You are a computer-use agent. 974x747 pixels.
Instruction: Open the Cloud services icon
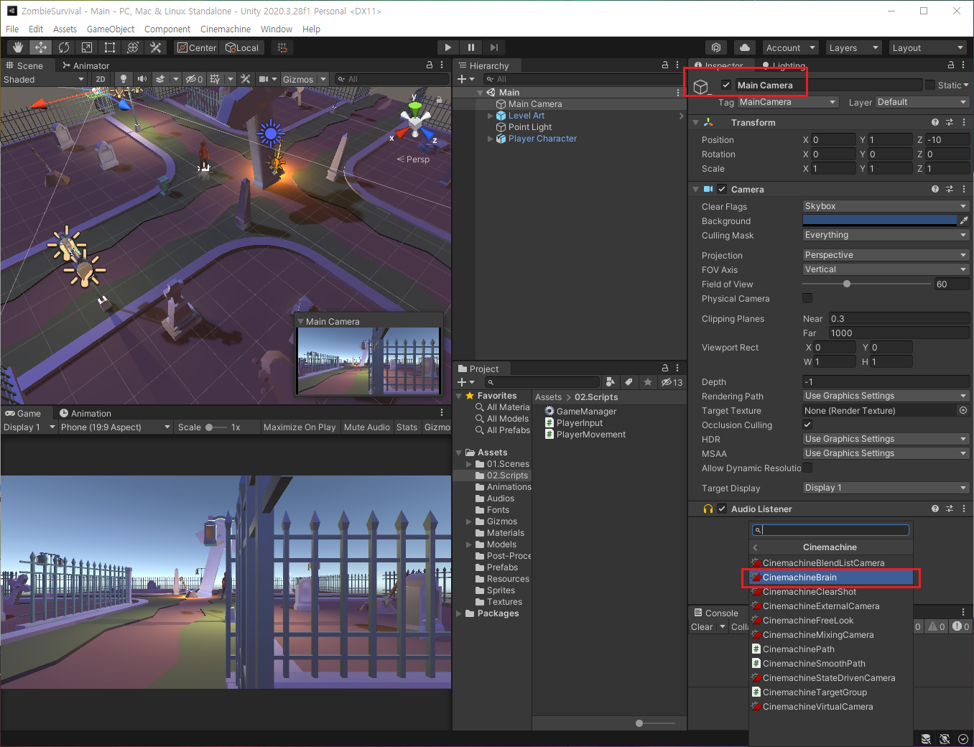point(745,47)
